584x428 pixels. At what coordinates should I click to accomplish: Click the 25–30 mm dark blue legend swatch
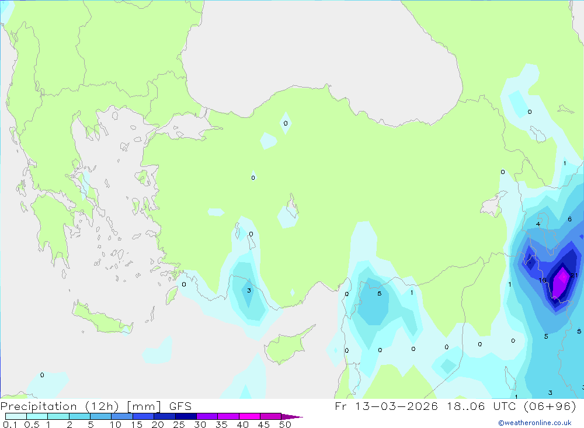tap(186, 416)
